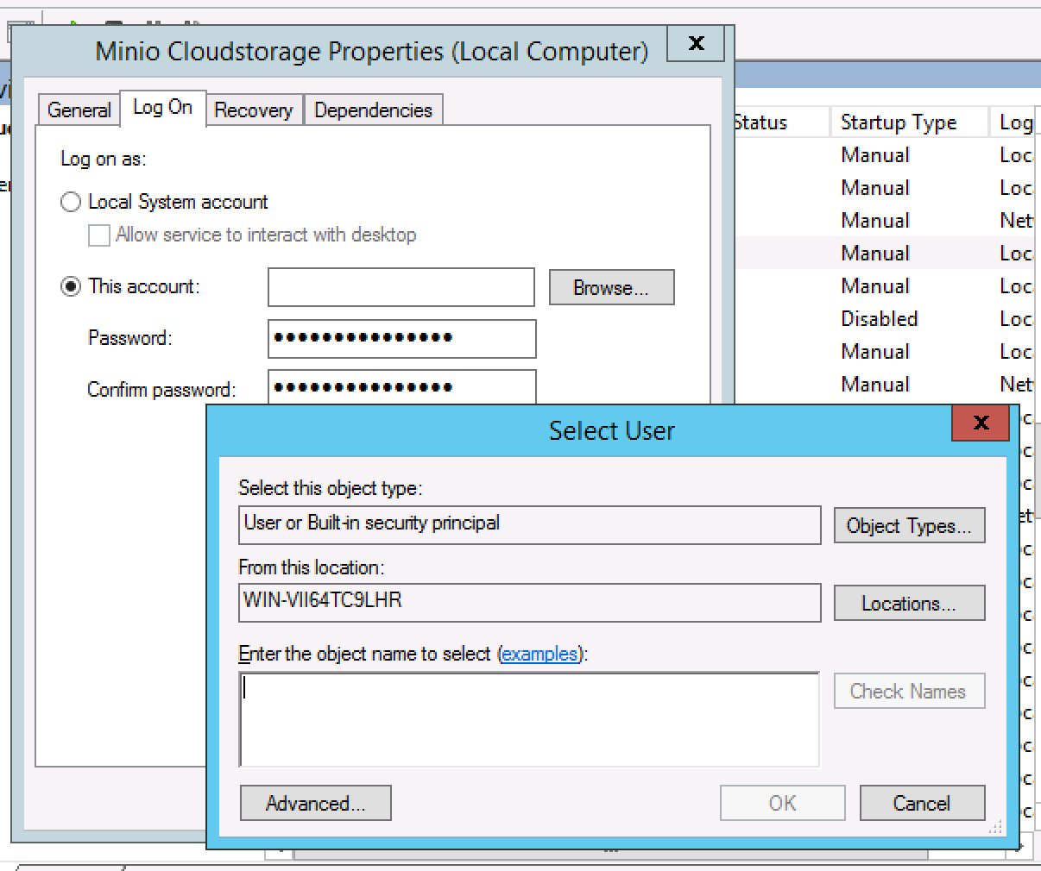Image resolution: width=1041 pixels, height=871 pixels.
Task: Open the Dependencies tab
Action: click(x=373, y=110)
